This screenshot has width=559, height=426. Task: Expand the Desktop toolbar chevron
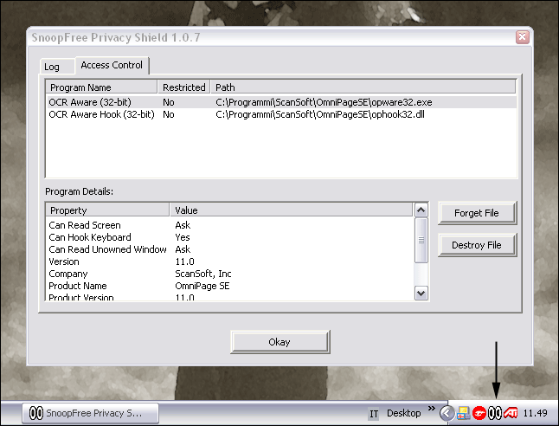[432, 408]
